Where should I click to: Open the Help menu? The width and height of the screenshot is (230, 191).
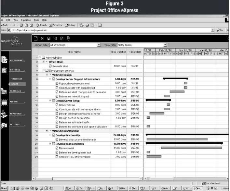coord(44,20)
